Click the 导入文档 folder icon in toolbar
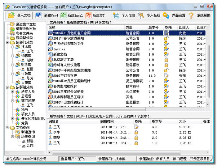 point(11,15)
